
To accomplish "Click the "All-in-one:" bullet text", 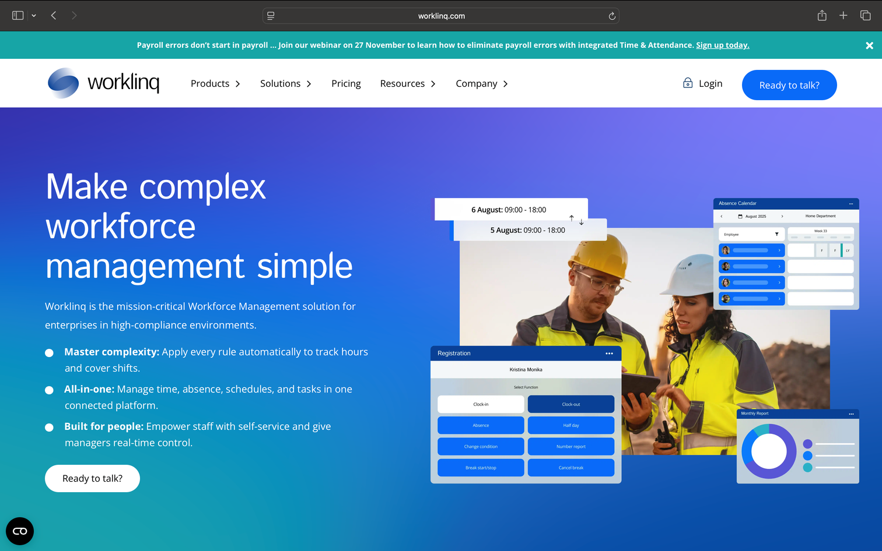I will pos(89,389).
